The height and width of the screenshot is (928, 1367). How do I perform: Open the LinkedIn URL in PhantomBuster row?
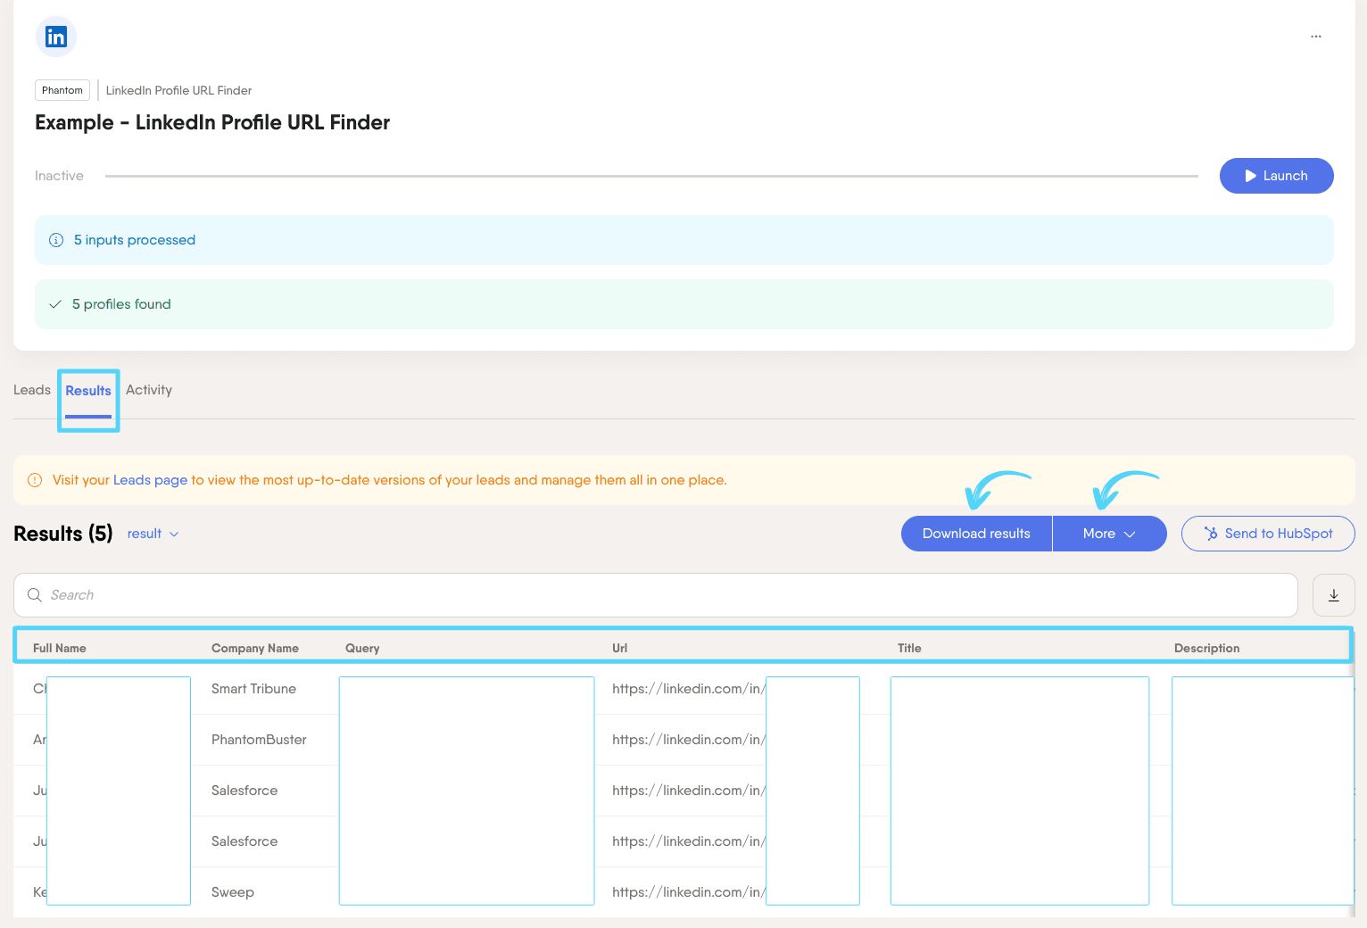pos(689,740)
